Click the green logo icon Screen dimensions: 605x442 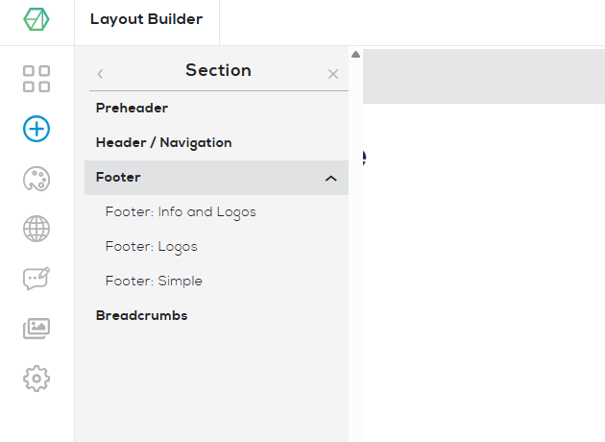[36, 19]
